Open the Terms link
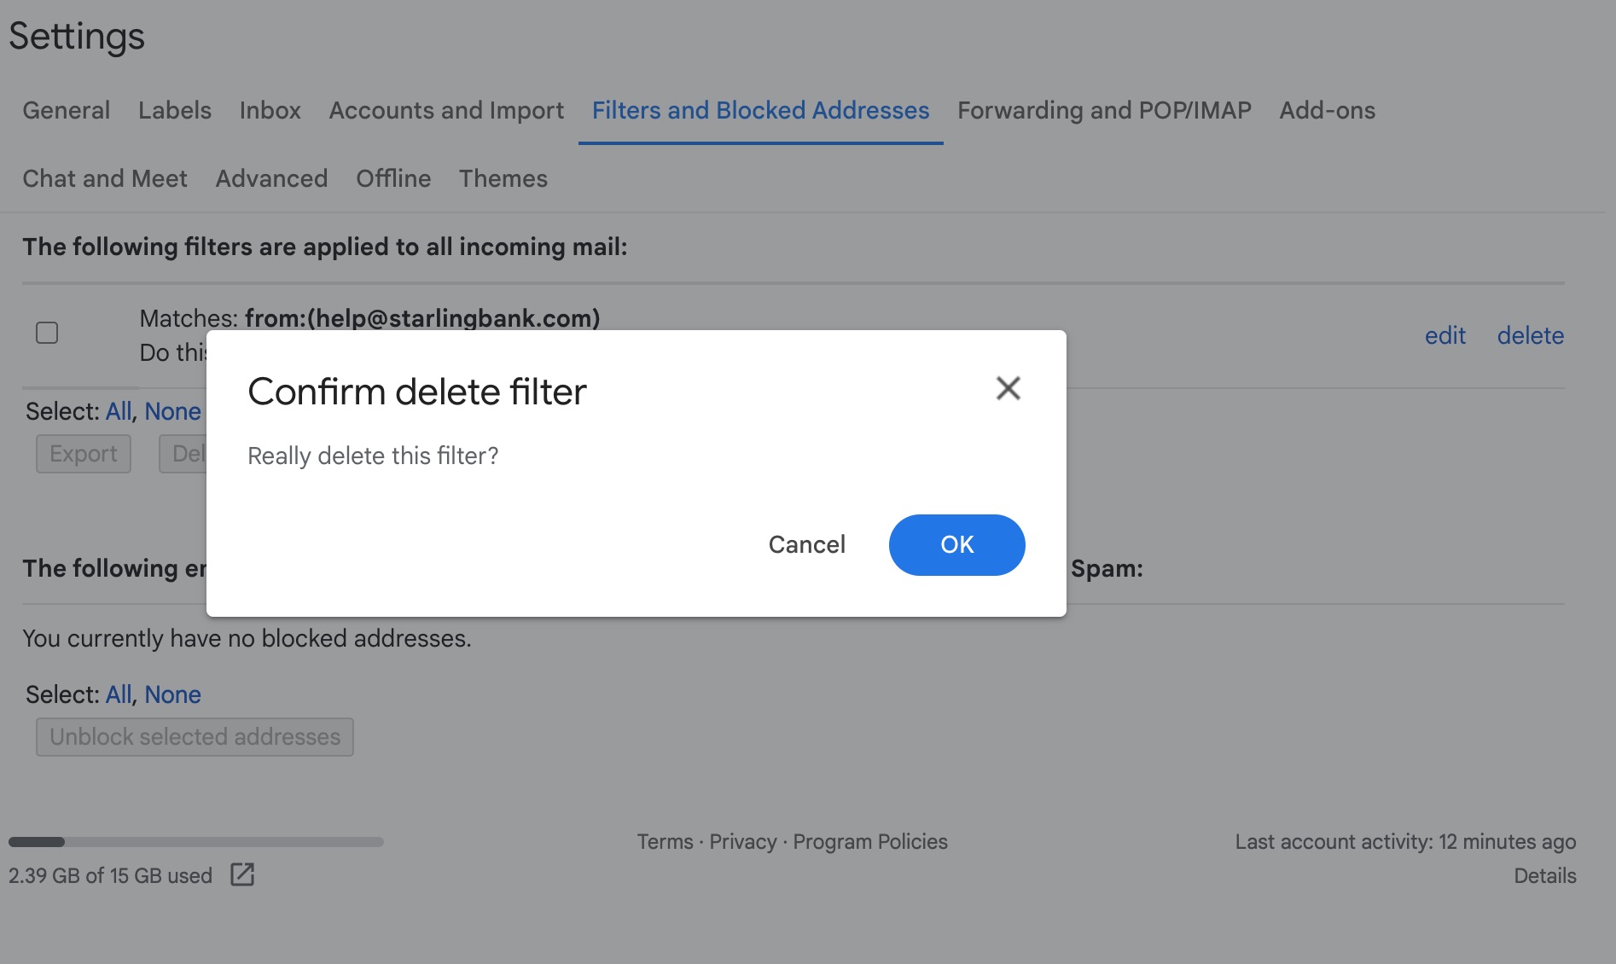 665,842
